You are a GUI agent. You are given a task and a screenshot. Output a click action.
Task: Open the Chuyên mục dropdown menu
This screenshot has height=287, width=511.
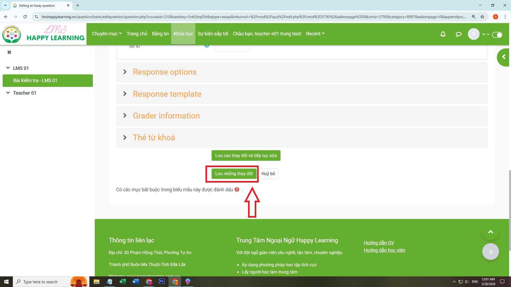click(x=107, y=34)
